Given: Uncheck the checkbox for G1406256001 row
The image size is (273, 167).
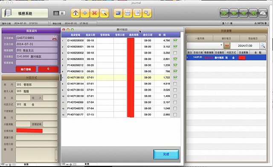Looking at the screenshot, I should (x=175, y=47).
